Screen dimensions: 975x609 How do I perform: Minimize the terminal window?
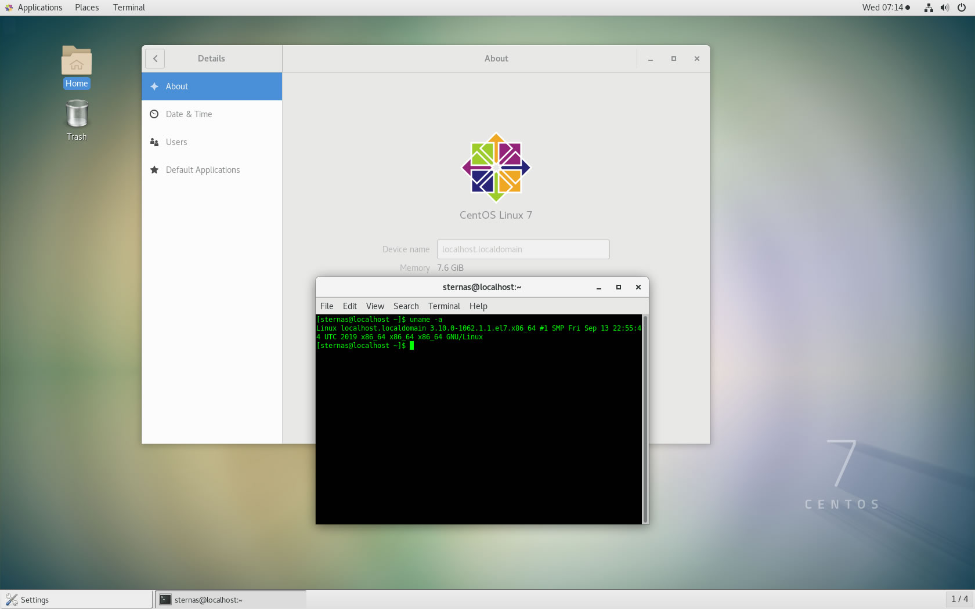(599, 287)
